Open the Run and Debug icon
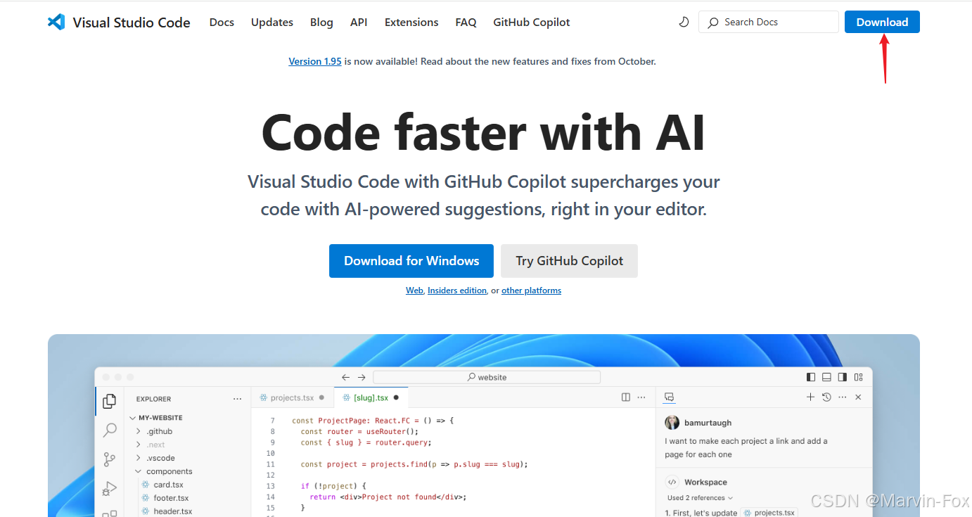The height and width of the screenshot is (517, 972). [x=110, y=488]
